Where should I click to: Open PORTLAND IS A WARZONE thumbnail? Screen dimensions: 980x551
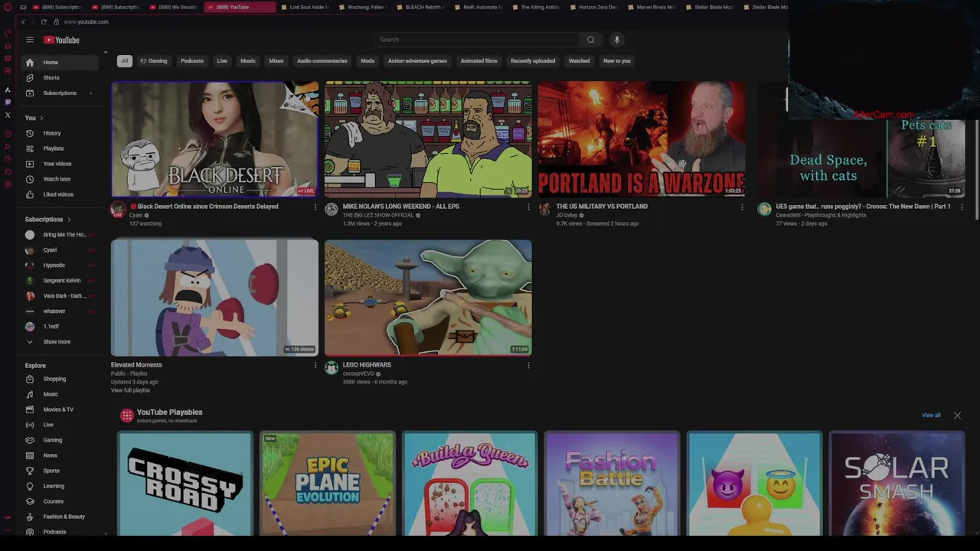point(642,139)
